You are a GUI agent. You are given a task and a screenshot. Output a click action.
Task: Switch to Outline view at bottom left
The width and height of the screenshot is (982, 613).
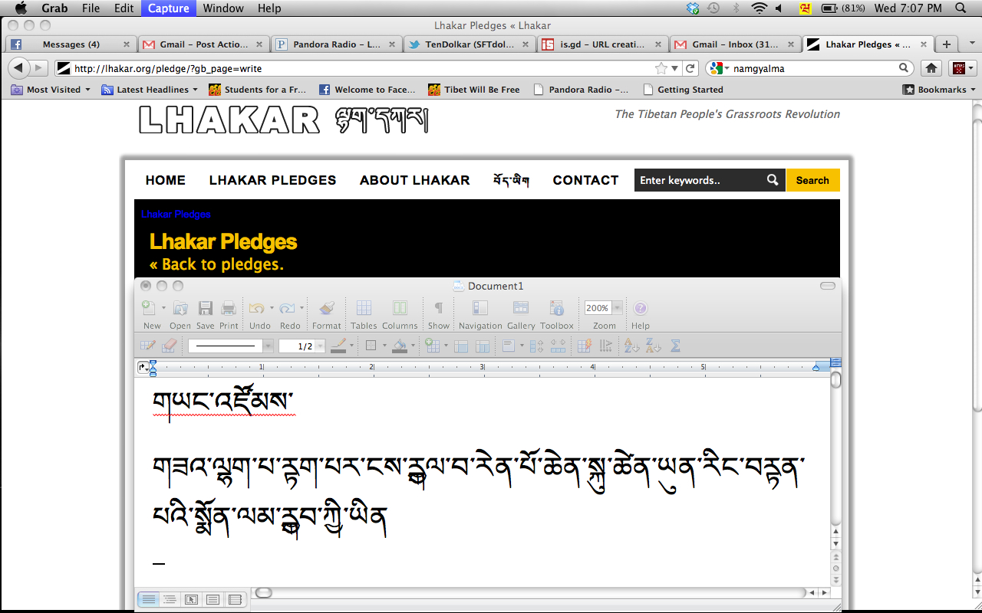click(170, 599)
